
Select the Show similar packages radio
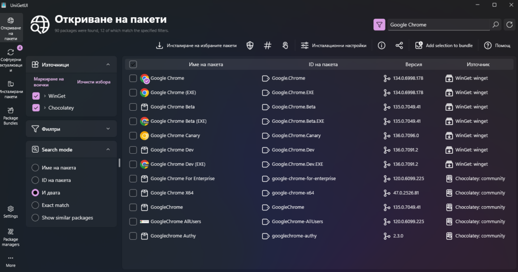pos(35,218)
